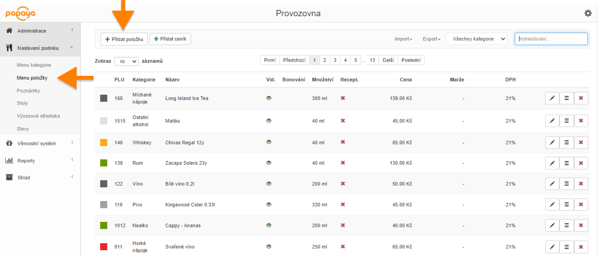Open the records per page dropdown

(126, 62)
